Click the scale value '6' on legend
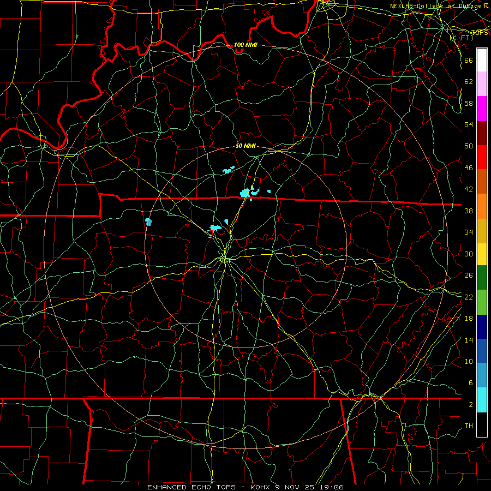Viewport: 491px width, 491px height. point(470,382)
